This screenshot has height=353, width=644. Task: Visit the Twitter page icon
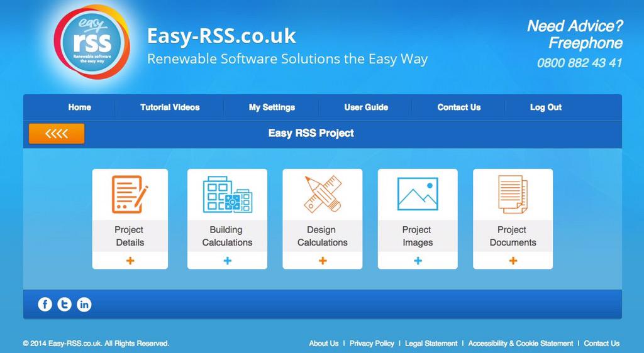point(65,304)
